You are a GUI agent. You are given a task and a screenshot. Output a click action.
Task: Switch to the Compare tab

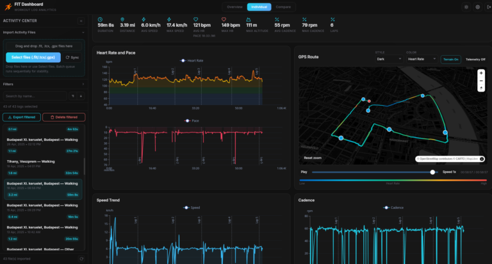(283, 7)
